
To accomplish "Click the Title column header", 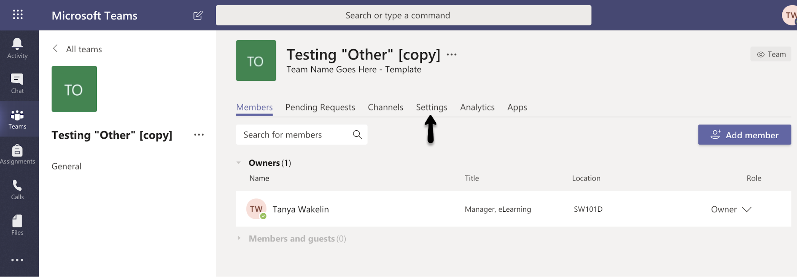I will (x=472, y=178).
